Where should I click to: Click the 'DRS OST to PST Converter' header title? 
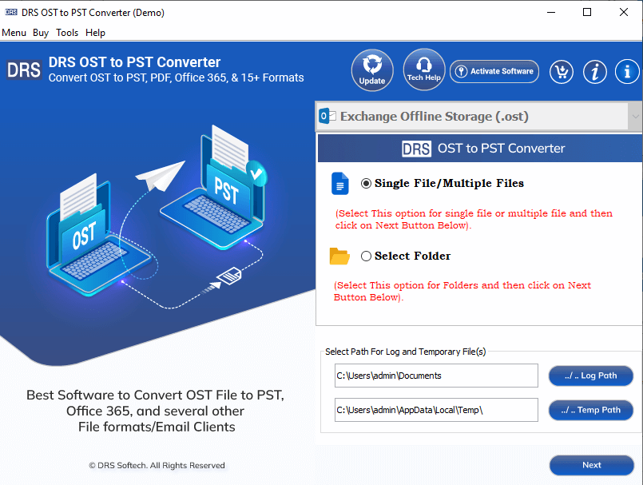(134, 62)
